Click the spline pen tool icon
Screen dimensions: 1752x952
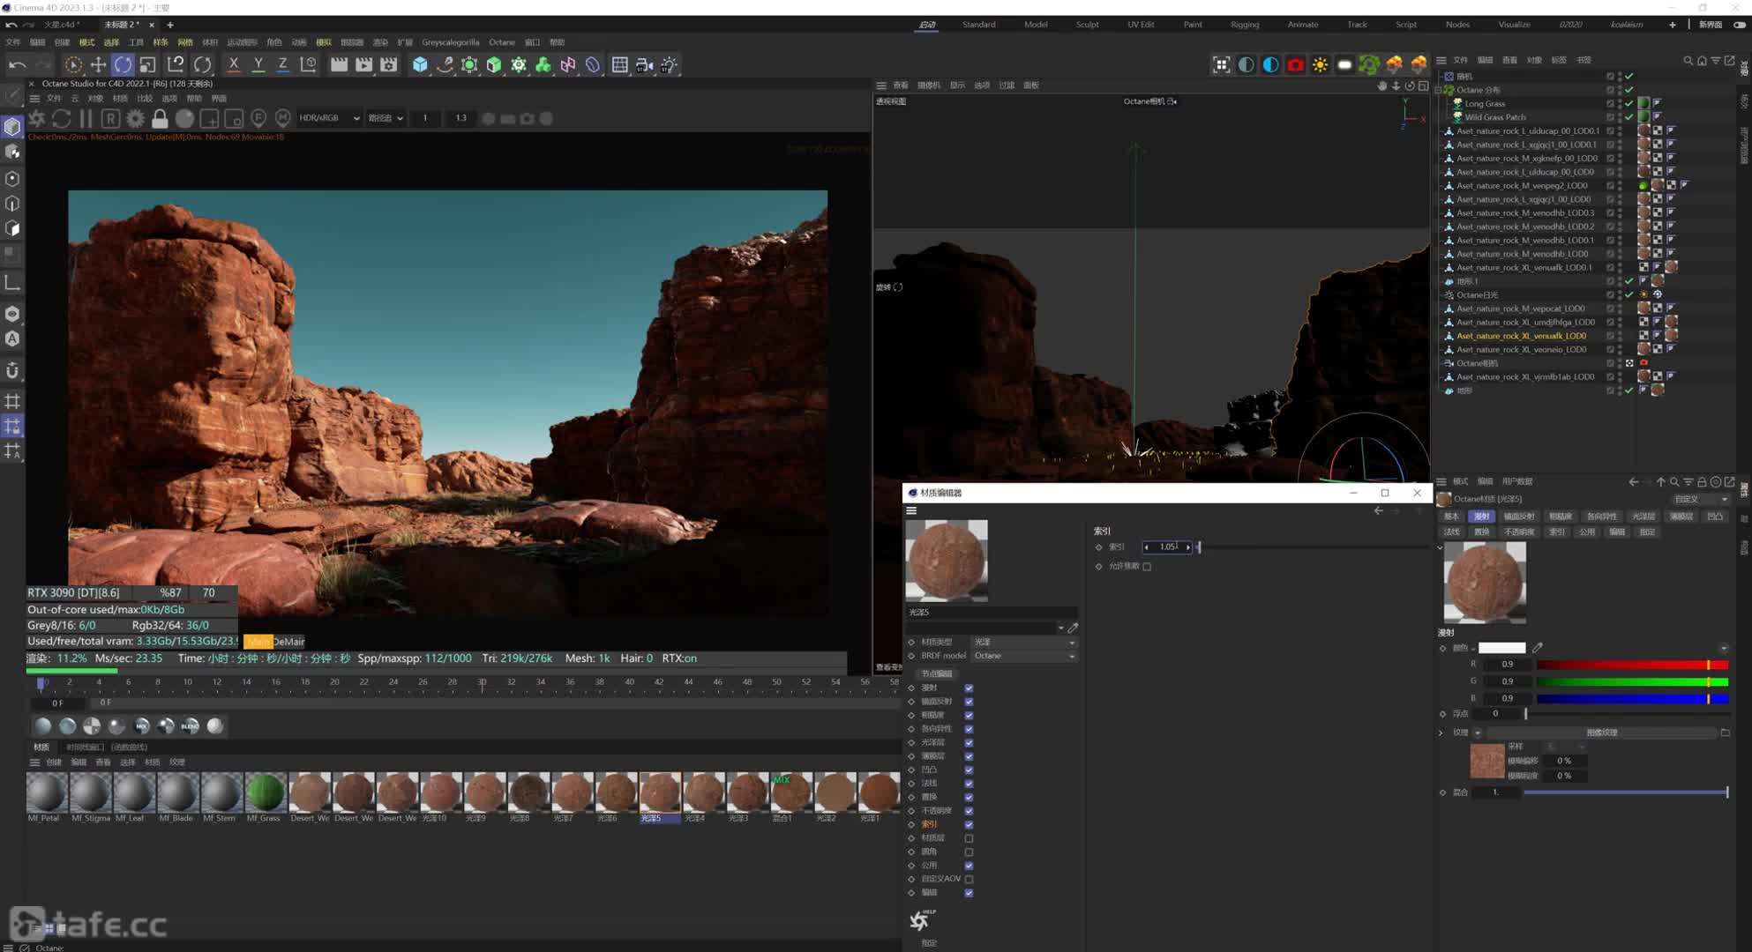445,64
